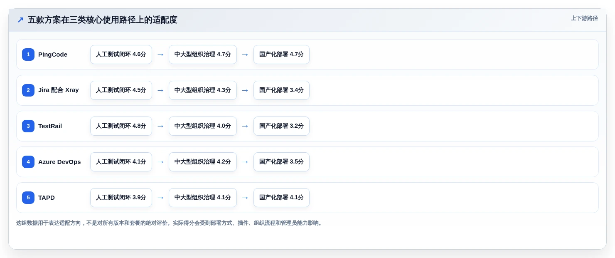Select TAPD 国产化部署 4.1分 chip

point(281,198)
